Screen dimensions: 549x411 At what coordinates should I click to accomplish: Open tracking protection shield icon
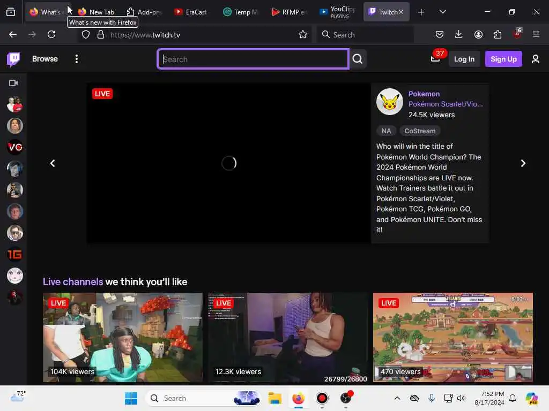coord(86,35)
